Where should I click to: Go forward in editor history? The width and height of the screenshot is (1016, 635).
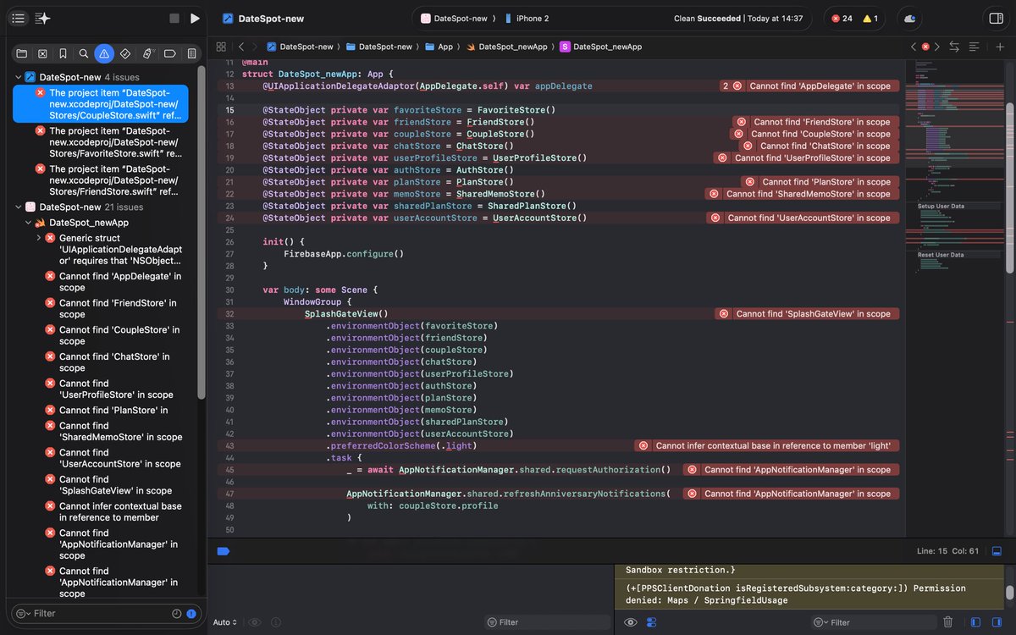[256, 47]
